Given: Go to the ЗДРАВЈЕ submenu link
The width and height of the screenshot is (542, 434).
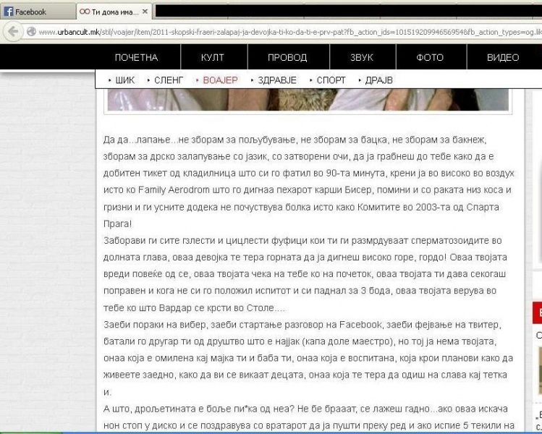Looking at the screenshot, I should (276, 80).
